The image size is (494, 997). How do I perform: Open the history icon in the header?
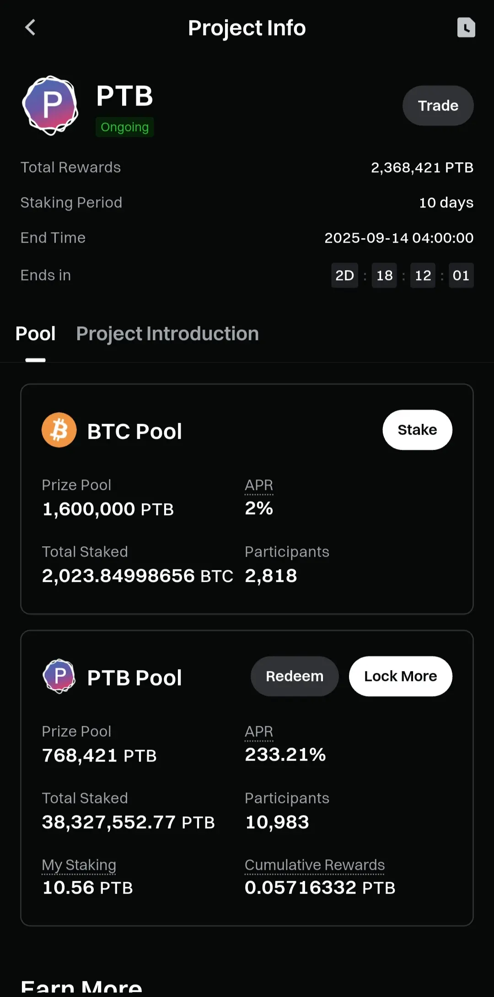click(x=466, y=27)
